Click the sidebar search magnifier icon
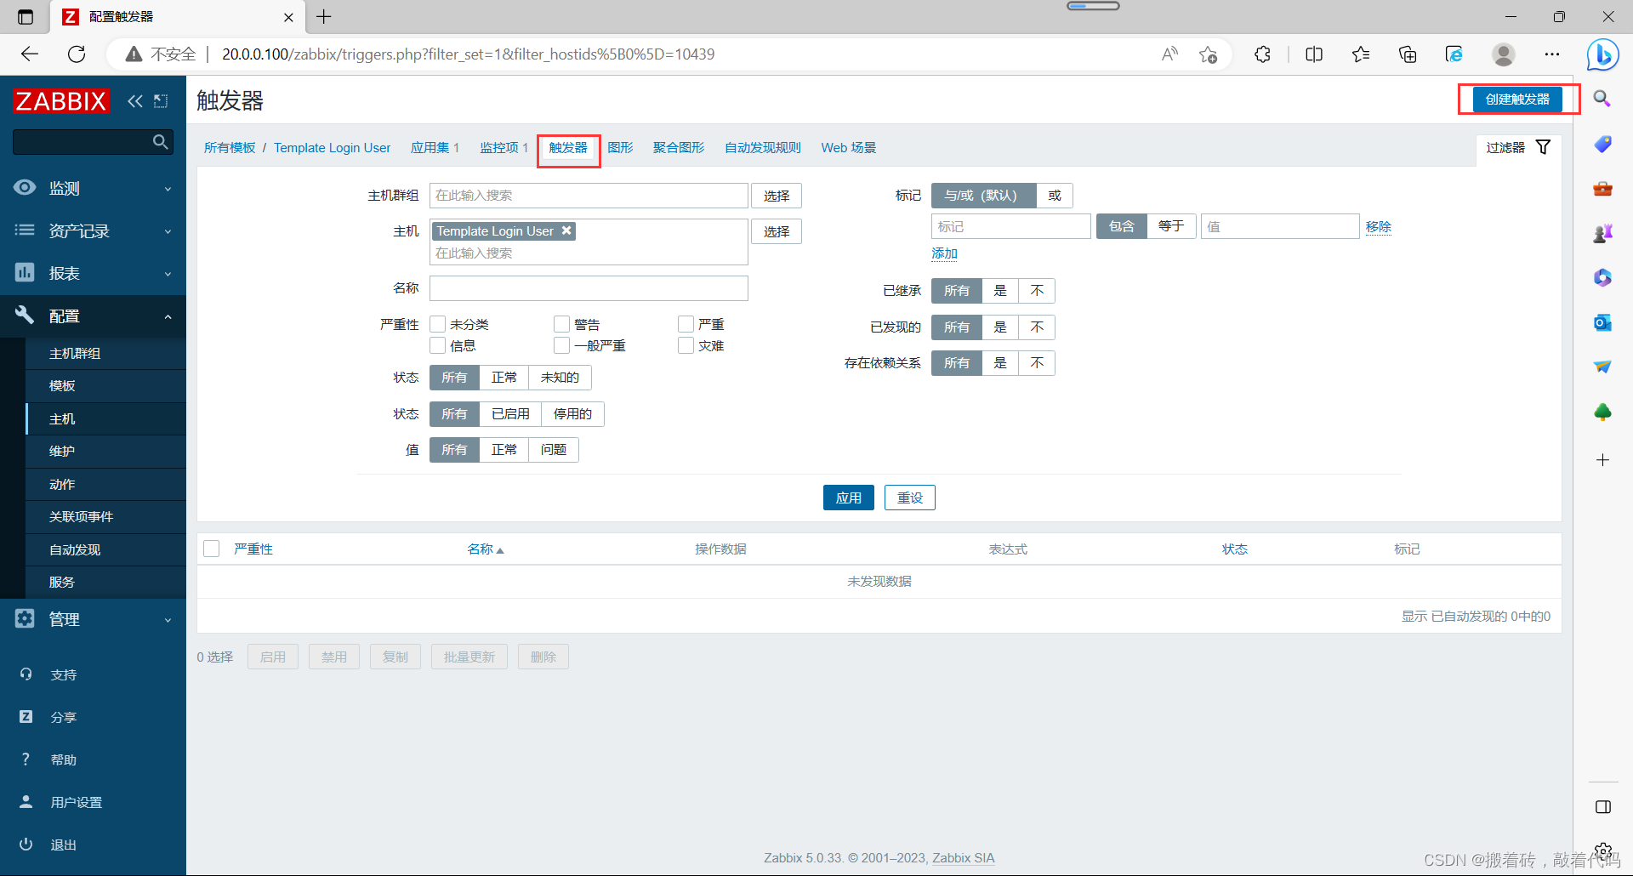Viewport: 1633px width, 876px height. pyautogui.click(x=160, y=142)
